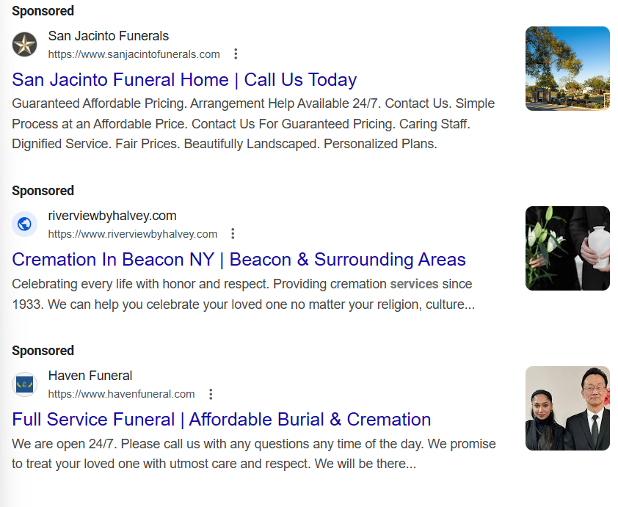Open the three-dot menu on the Beacon cremation ad
Image resolution: width=618 pixels, height=507 pixels.
click(233, 233)
